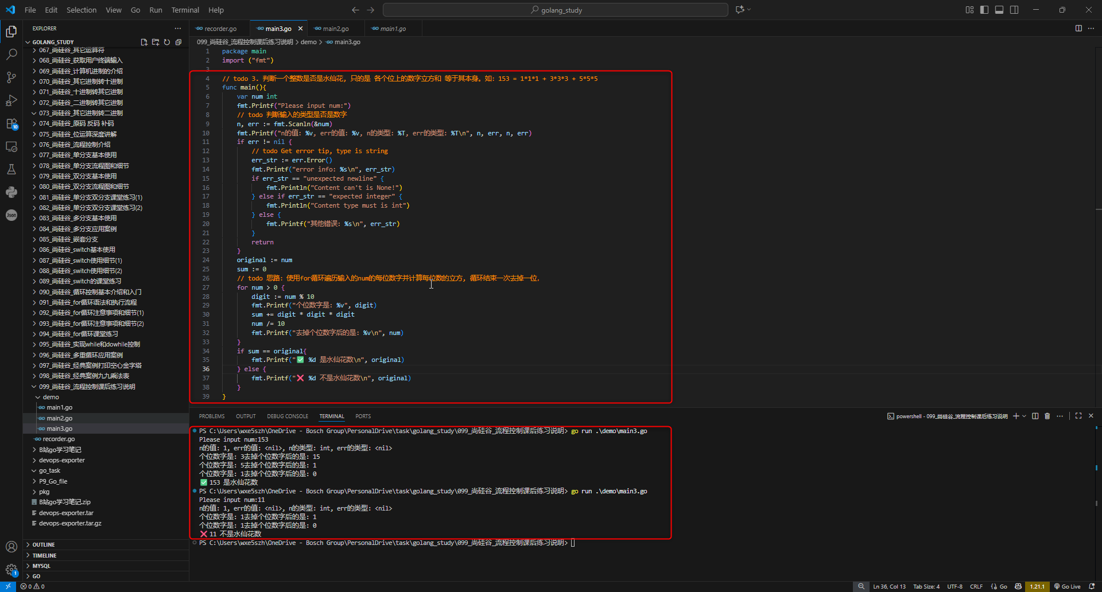This screenshot has width=1102, height=592.
Task: Open the Extensions view
Action: tap(11, 123)
